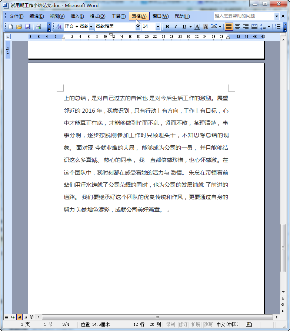Click the vertical scrollbar thumb
Screen dimensions: 290x331
pyautogui.click(x=283, y=248)
